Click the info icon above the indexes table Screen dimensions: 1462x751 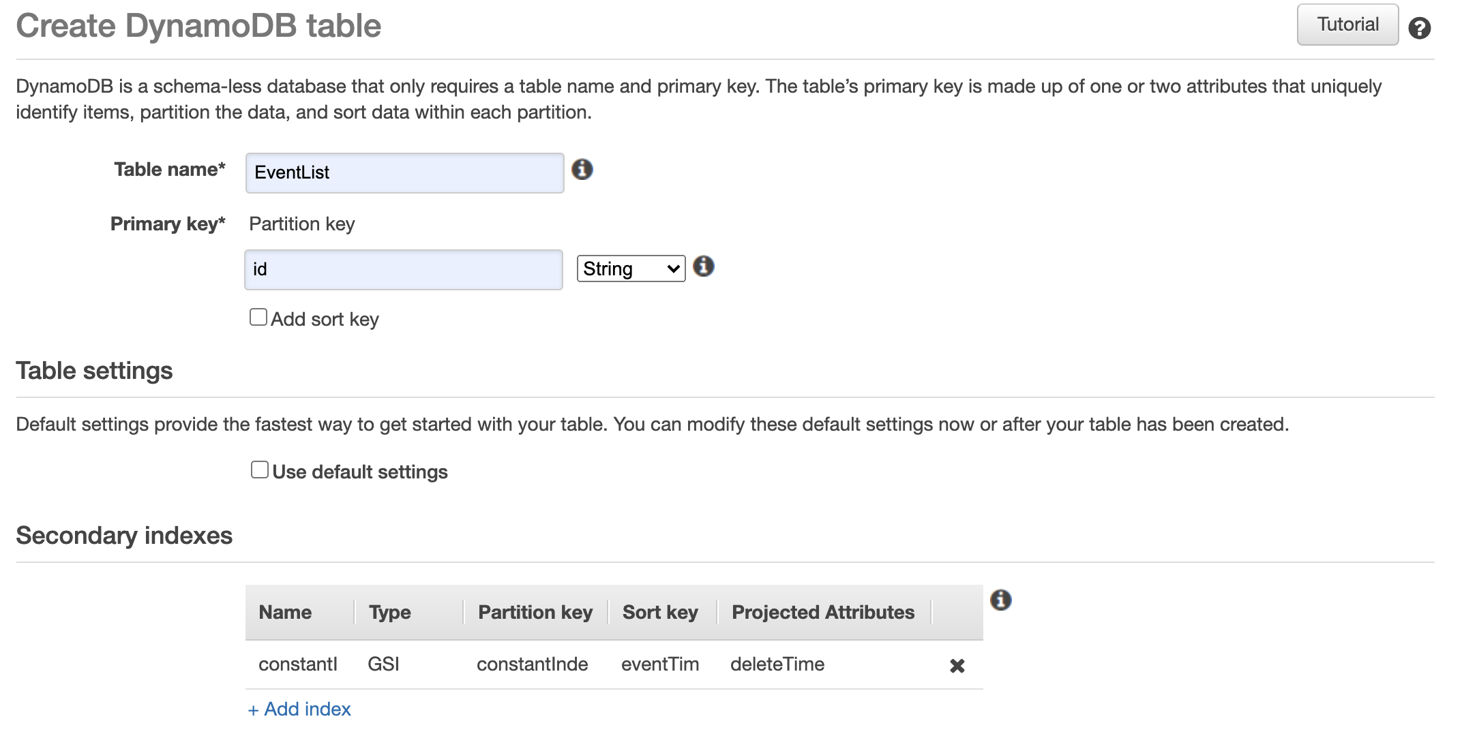click(1002, 598)
